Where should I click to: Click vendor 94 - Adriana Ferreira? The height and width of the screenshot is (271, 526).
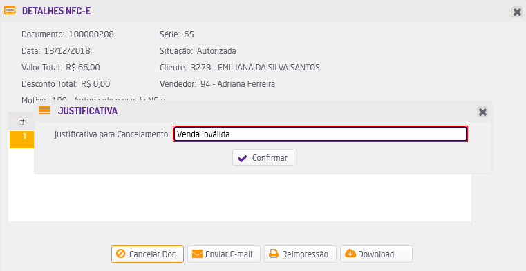[x=238, y=84]
